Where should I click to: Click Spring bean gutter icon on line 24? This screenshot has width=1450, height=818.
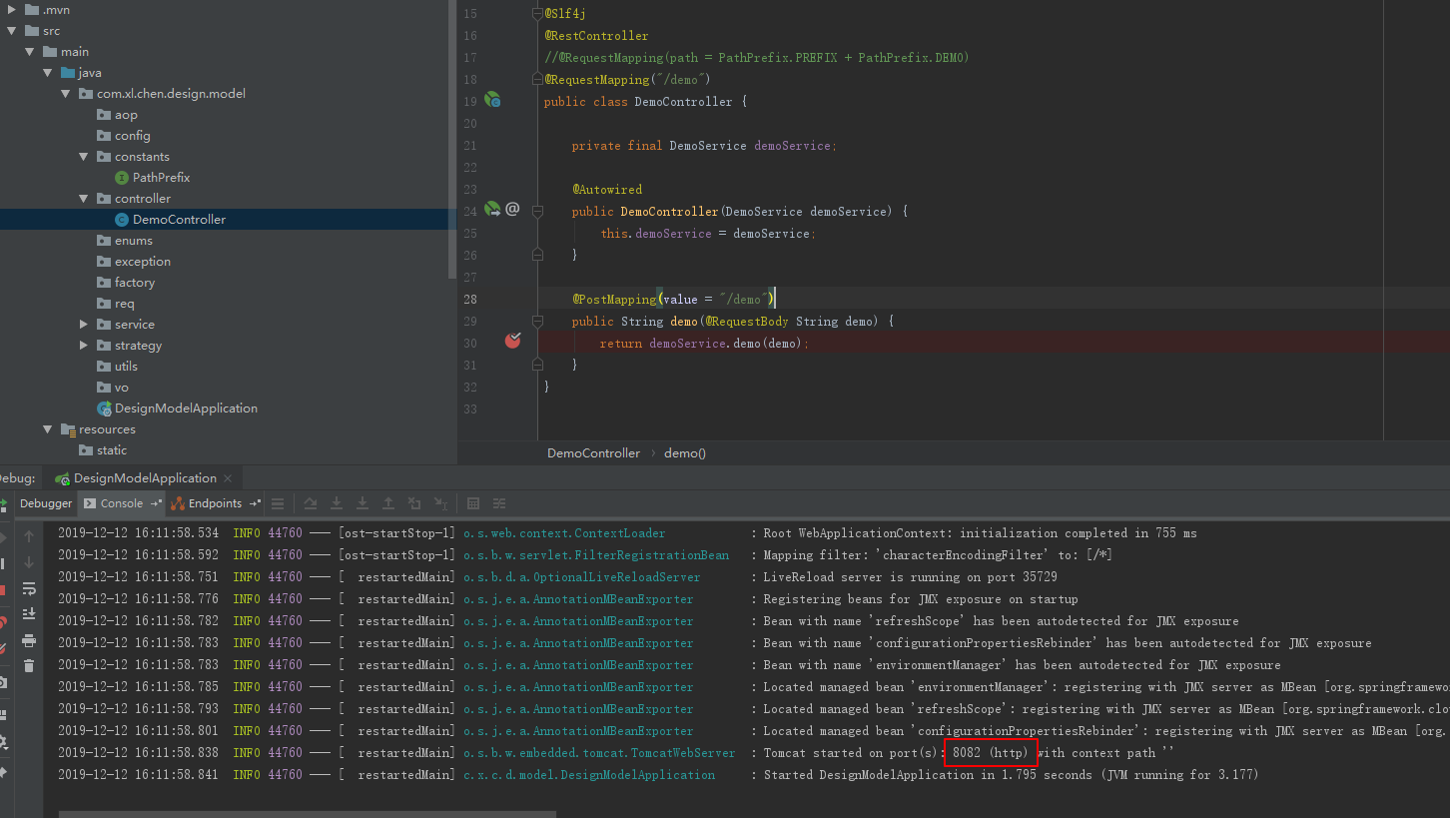point(492,210)
